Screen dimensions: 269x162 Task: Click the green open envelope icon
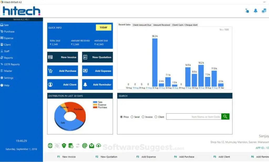coord(91,146)
